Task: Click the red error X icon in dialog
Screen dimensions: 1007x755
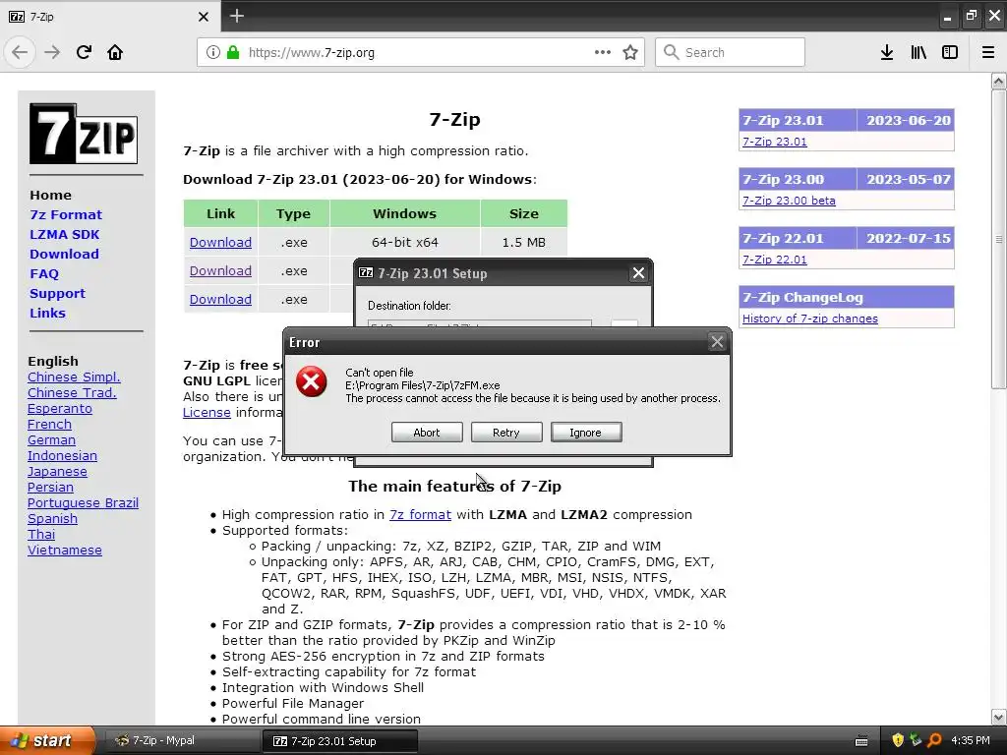Action: click(312, 381)
